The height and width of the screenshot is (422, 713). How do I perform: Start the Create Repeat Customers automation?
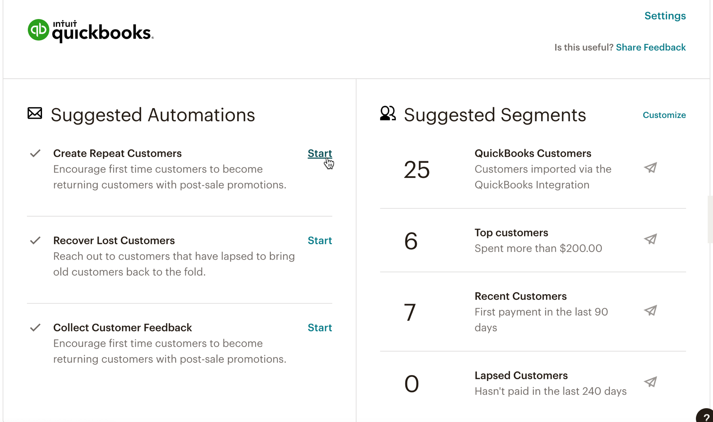point(320,153)
